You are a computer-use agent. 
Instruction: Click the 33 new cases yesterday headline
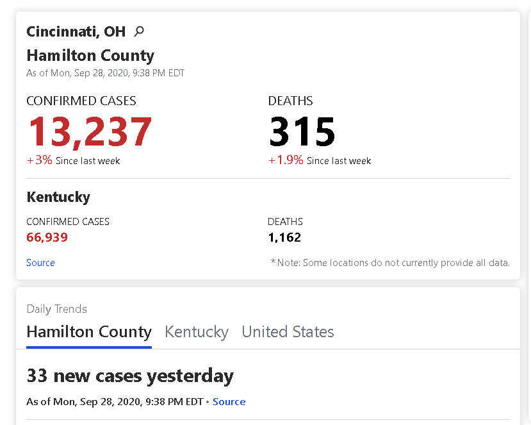[130, 376]
